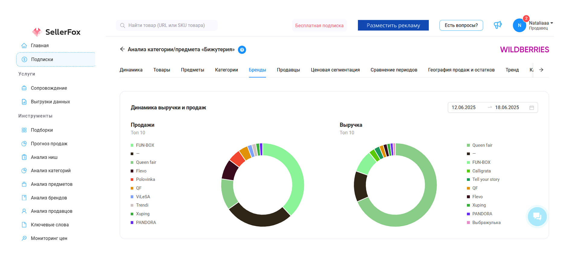Click the Анализ категорий chart icon
The width and height of the screenshot is (569, 273).
click(24, 171)
